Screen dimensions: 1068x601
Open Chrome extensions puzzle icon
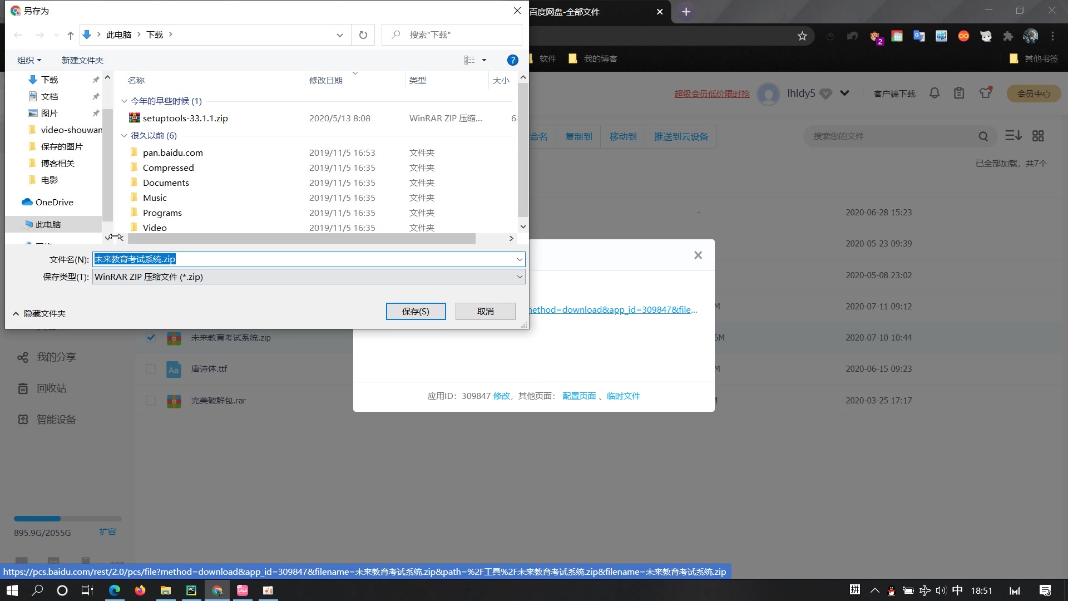1008,36
